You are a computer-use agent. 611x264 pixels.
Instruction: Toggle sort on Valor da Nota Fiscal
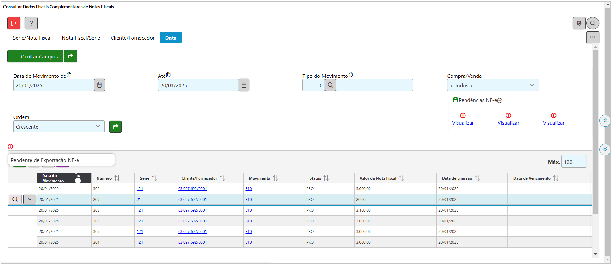[401, 178]
